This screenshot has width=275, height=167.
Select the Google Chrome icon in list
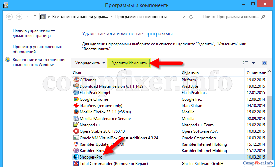(76, 99)
